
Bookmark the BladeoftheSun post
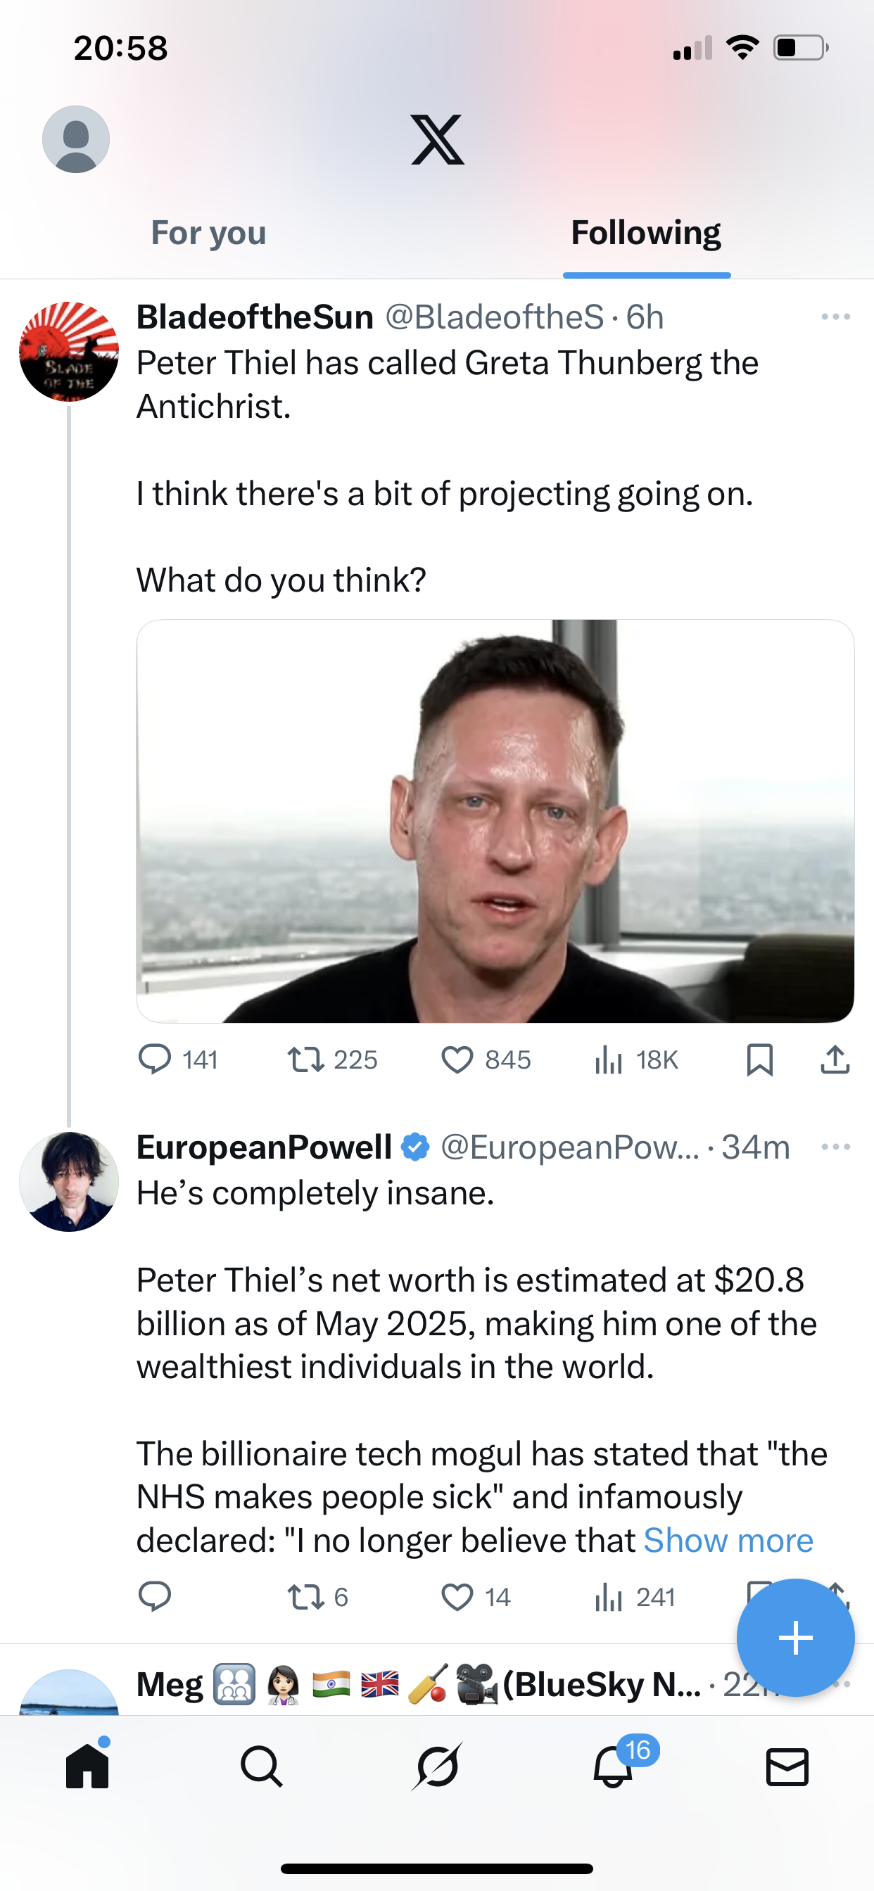coord(759,1059)
